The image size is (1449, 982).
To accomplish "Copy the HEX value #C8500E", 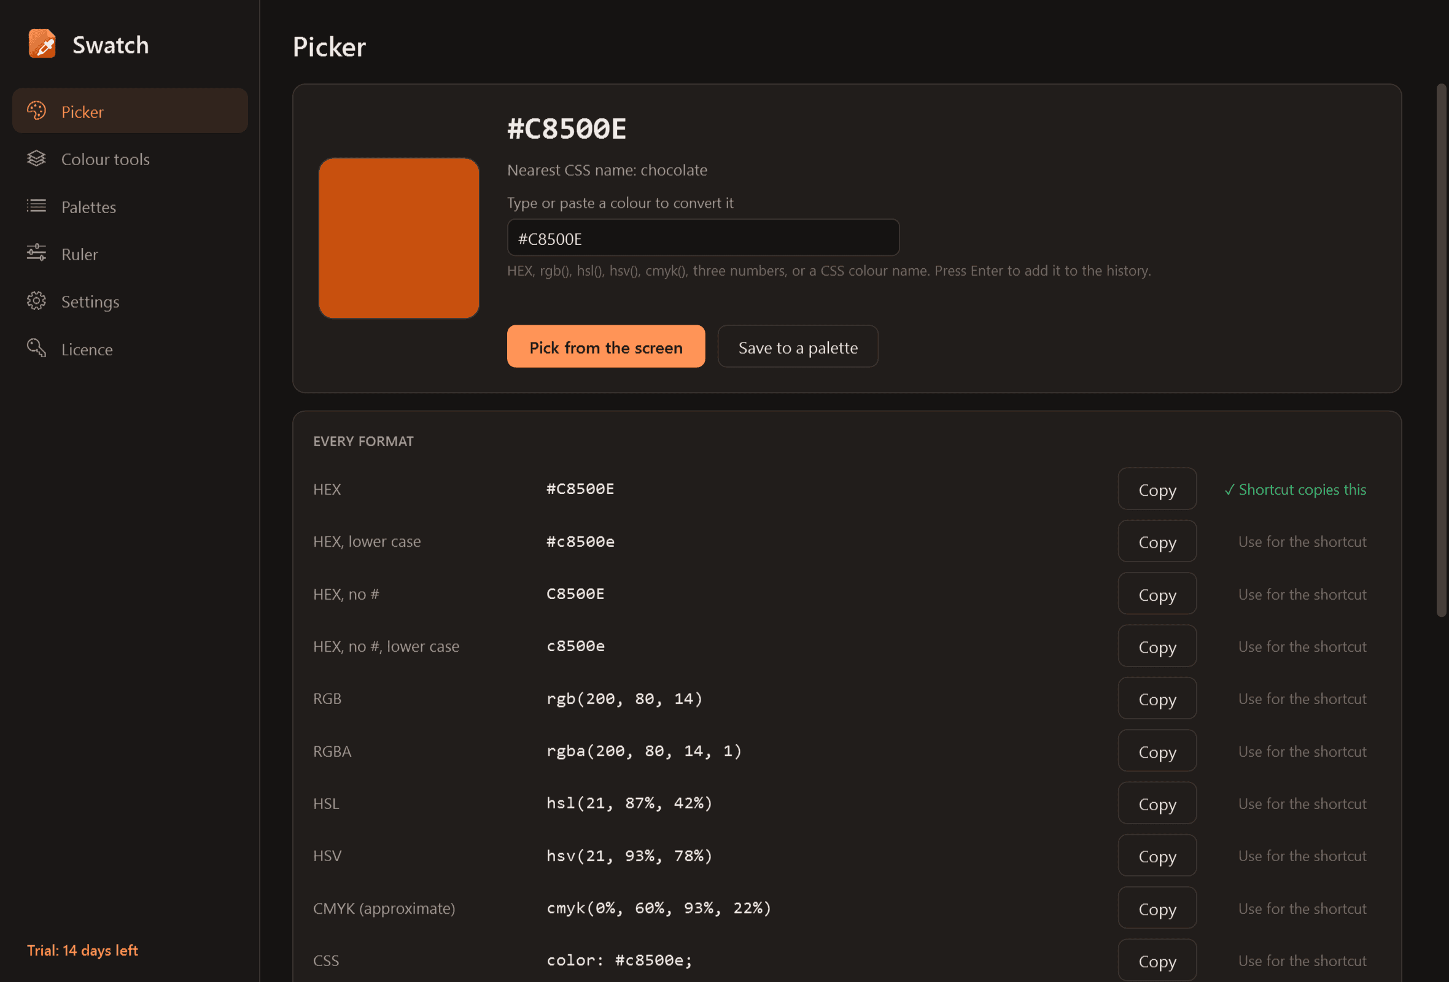I will pyautogui.click(x=1157, y=489).
